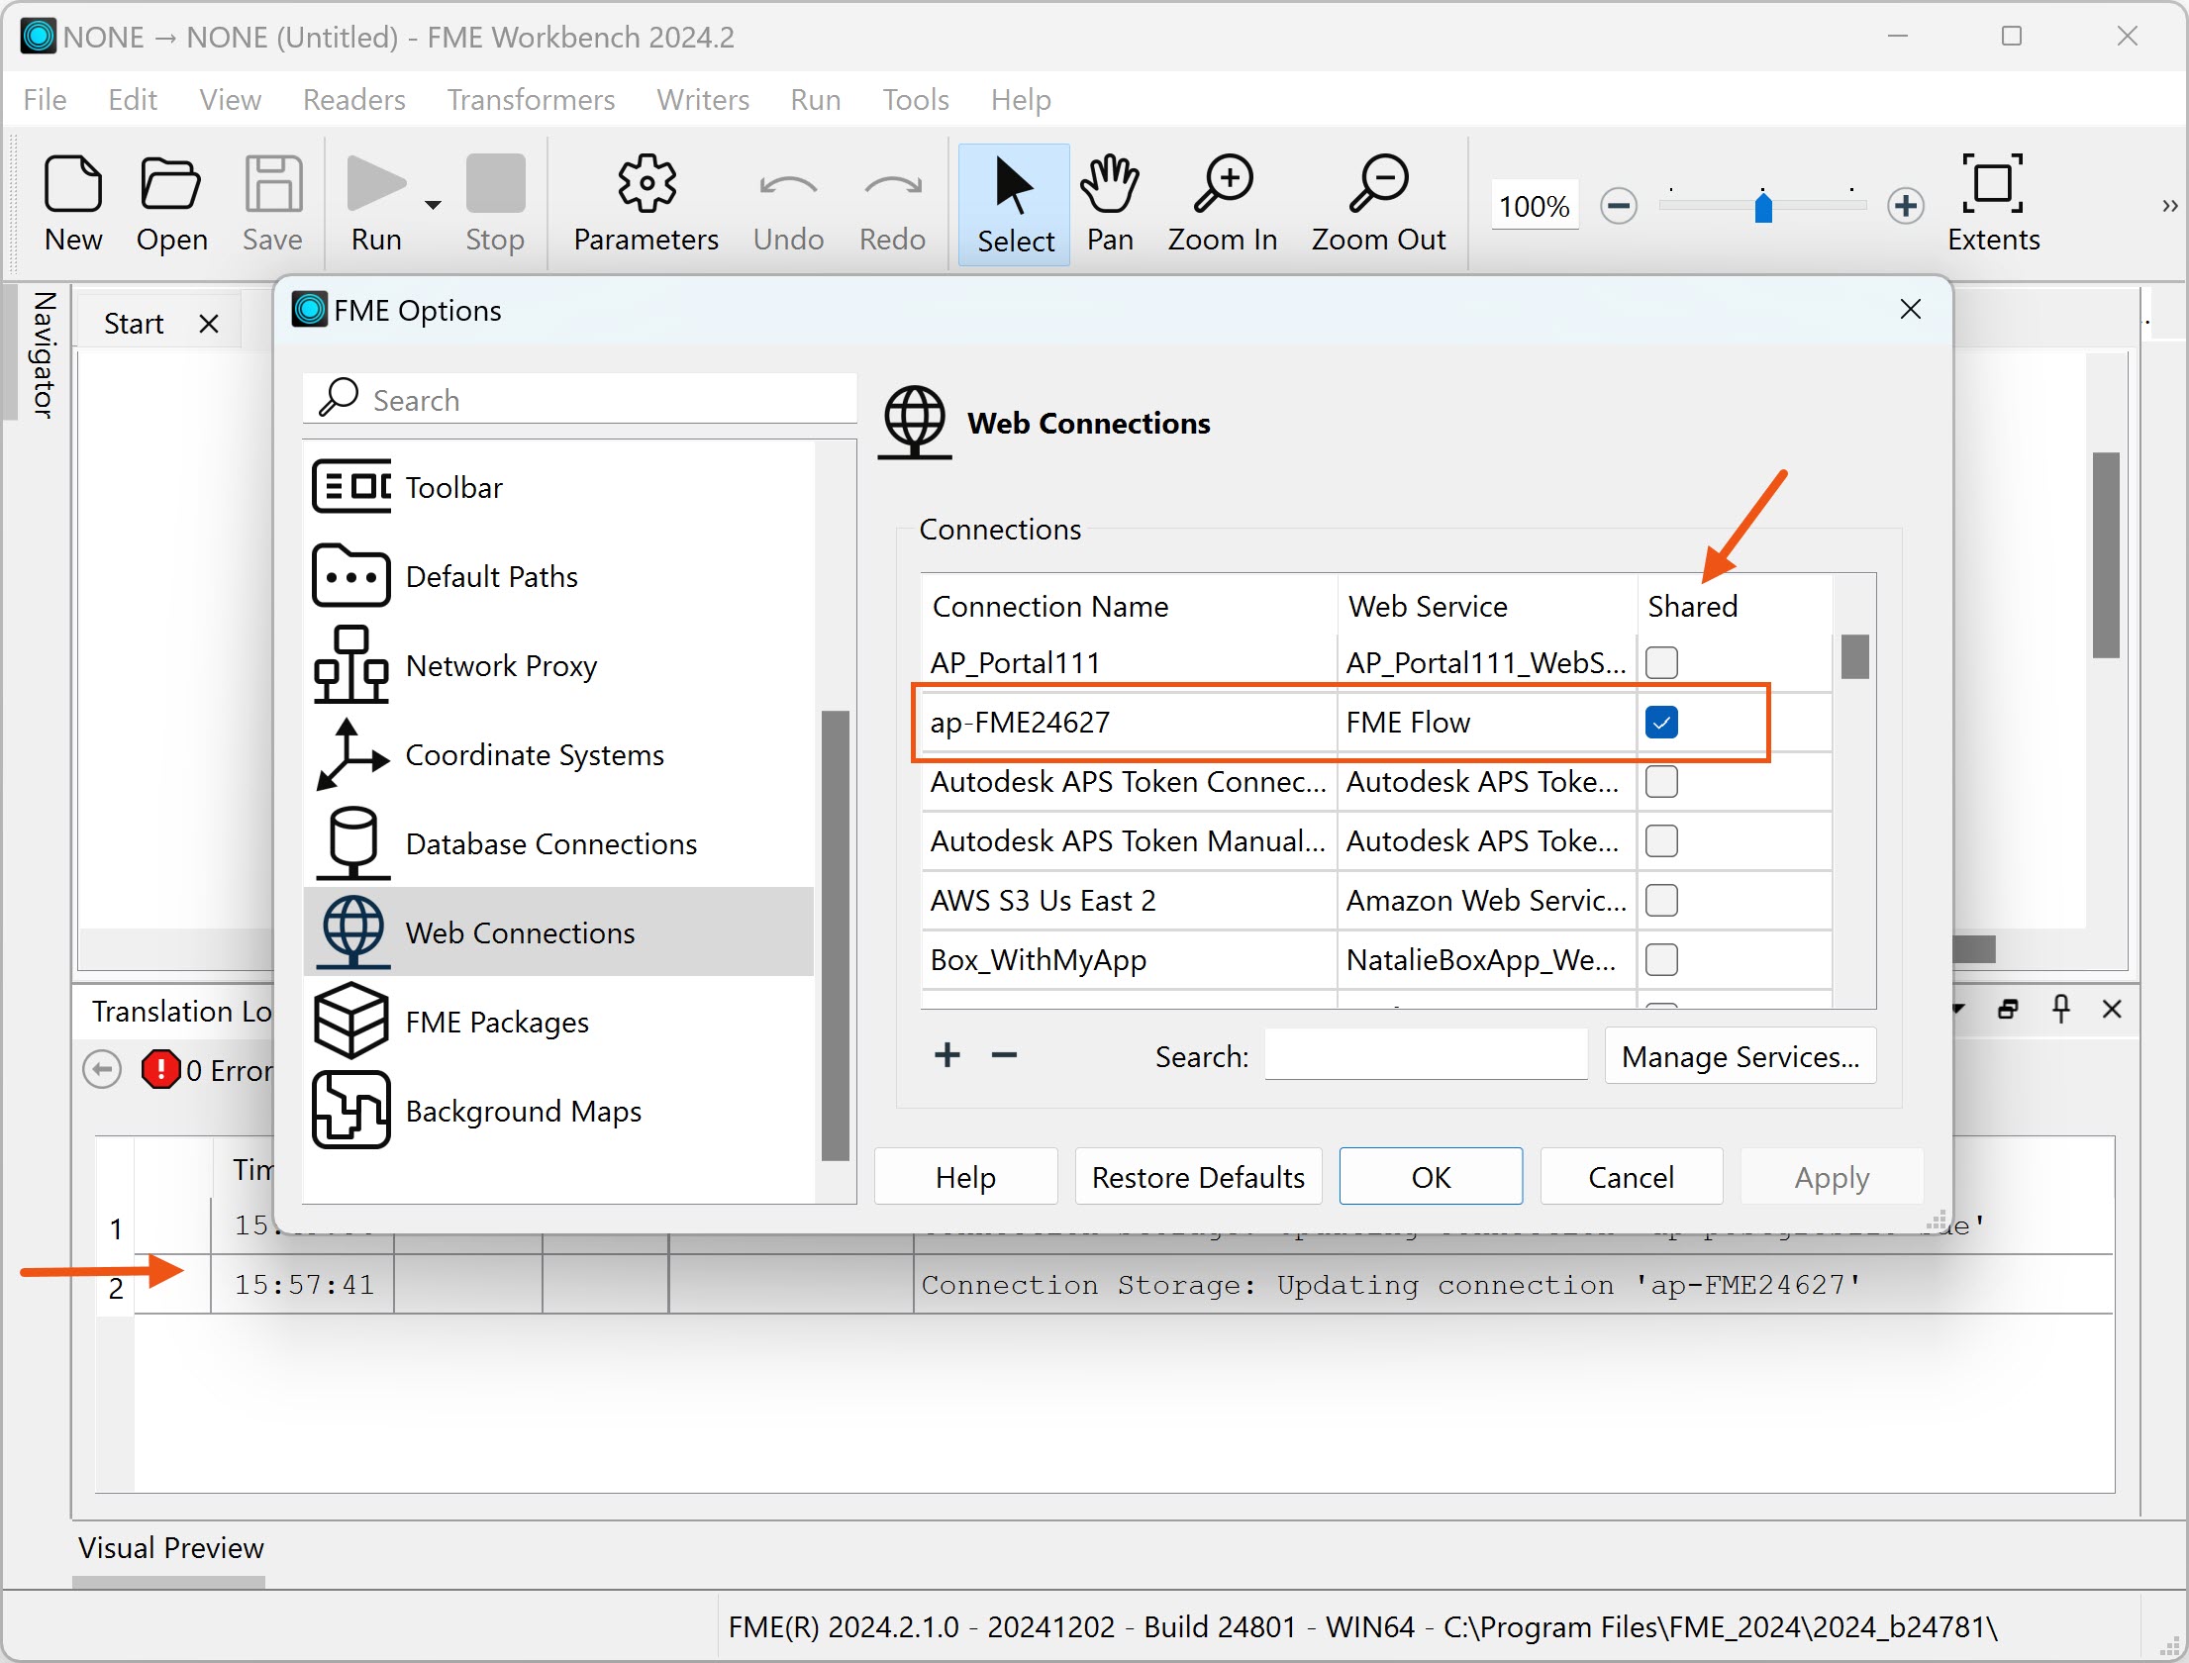
Task: Toggle Shared for Autodesk APS Token Manual...
Action: click(1661, 840)
